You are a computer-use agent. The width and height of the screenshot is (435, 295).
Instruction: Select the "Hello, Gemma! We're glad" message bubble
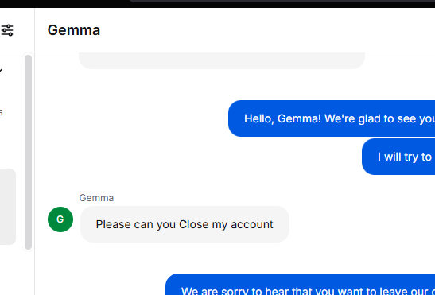point(332,118)
